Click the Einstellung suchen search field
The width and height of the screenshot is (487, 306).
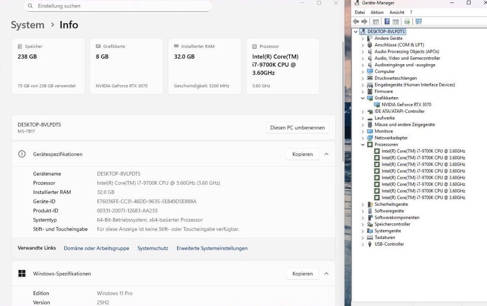coord(118,6)
